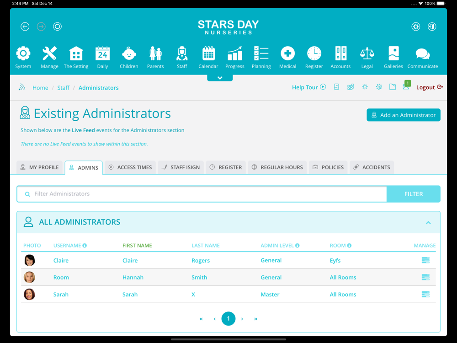Open the System gear menu

(x=23, y=58)
